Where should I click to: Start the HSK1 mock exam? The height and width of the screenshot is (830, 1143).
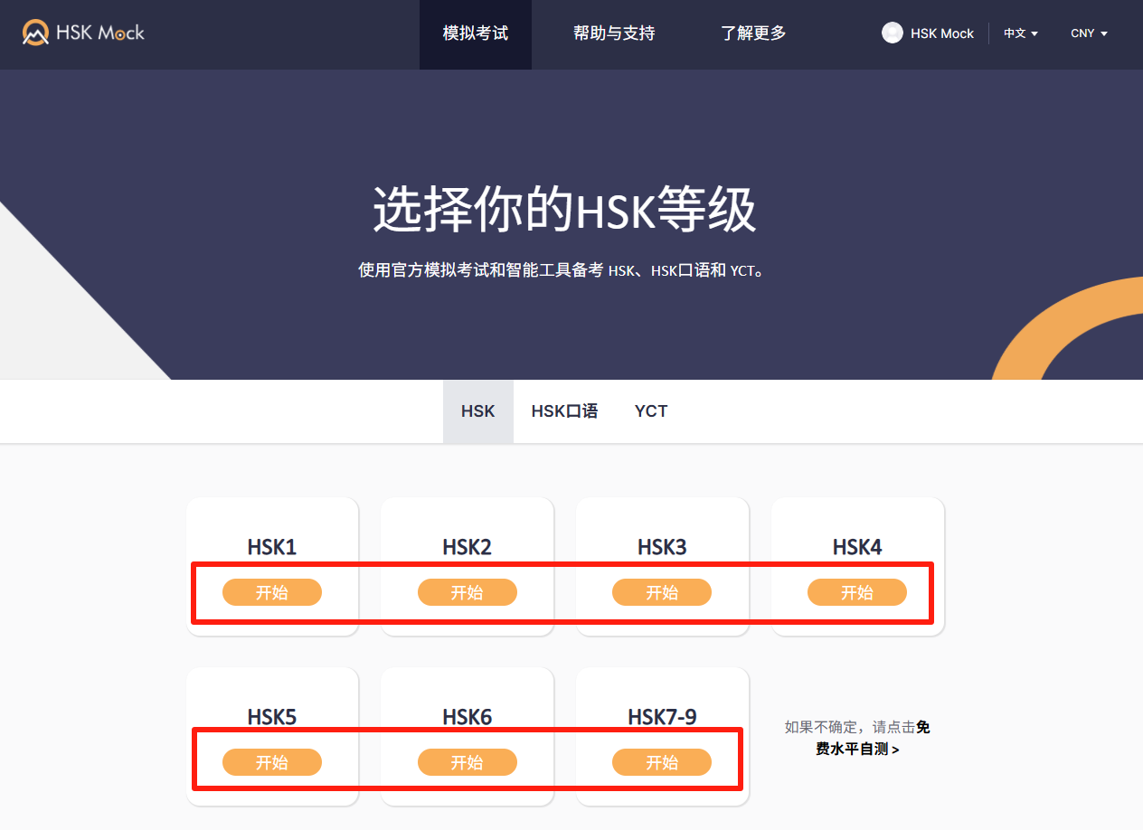(272, 592)
